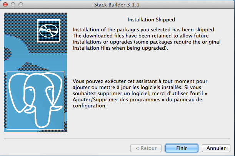Click the "downloaded files have been retained" sentence

(x=131, y=36)
